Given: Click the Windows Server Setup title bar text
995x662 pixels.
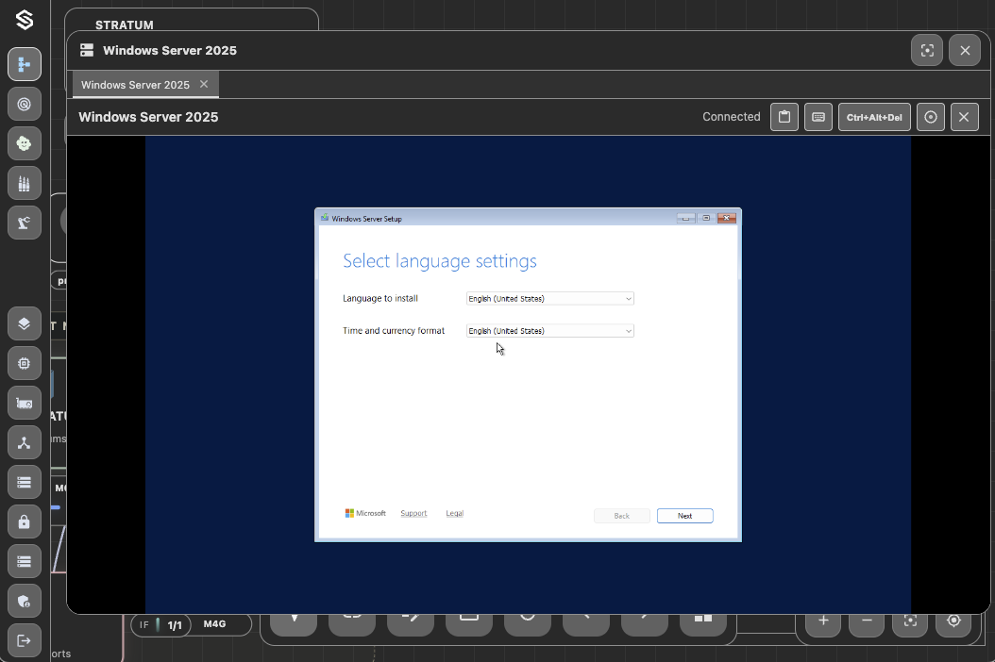Looking at the screenshot, I should (367, 219).
